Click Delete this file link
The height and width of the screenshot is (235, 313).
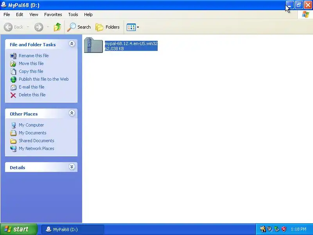pos(32,95)
